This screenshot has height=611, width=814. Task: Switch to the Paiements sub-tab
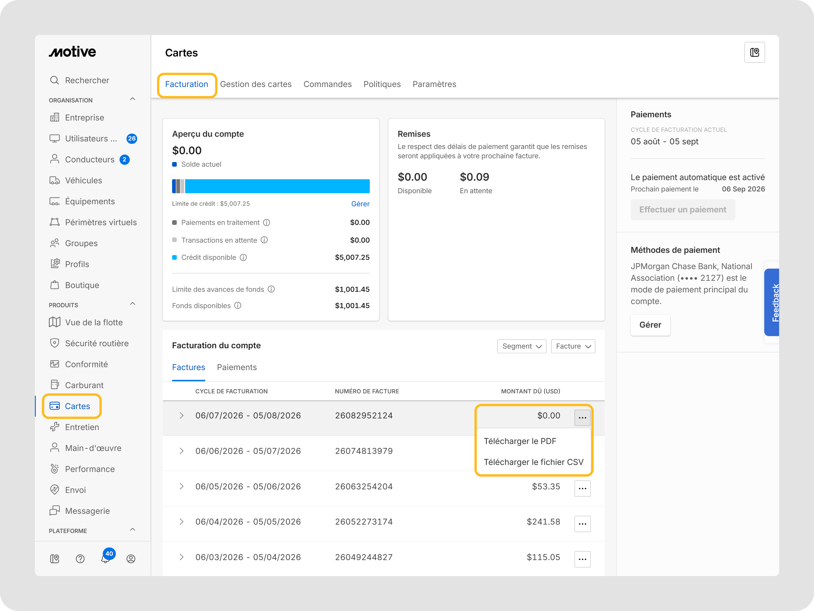pos(237,367)
